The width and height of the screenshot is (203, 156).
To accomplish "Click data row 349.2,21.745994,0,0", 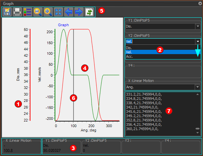I will tap(144, 116).
